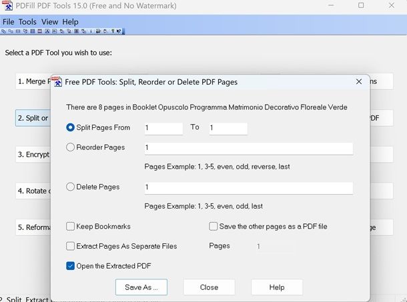407x302 pixels.
Task: Click the '1. Merge' button in the main window
Action: 33,81
